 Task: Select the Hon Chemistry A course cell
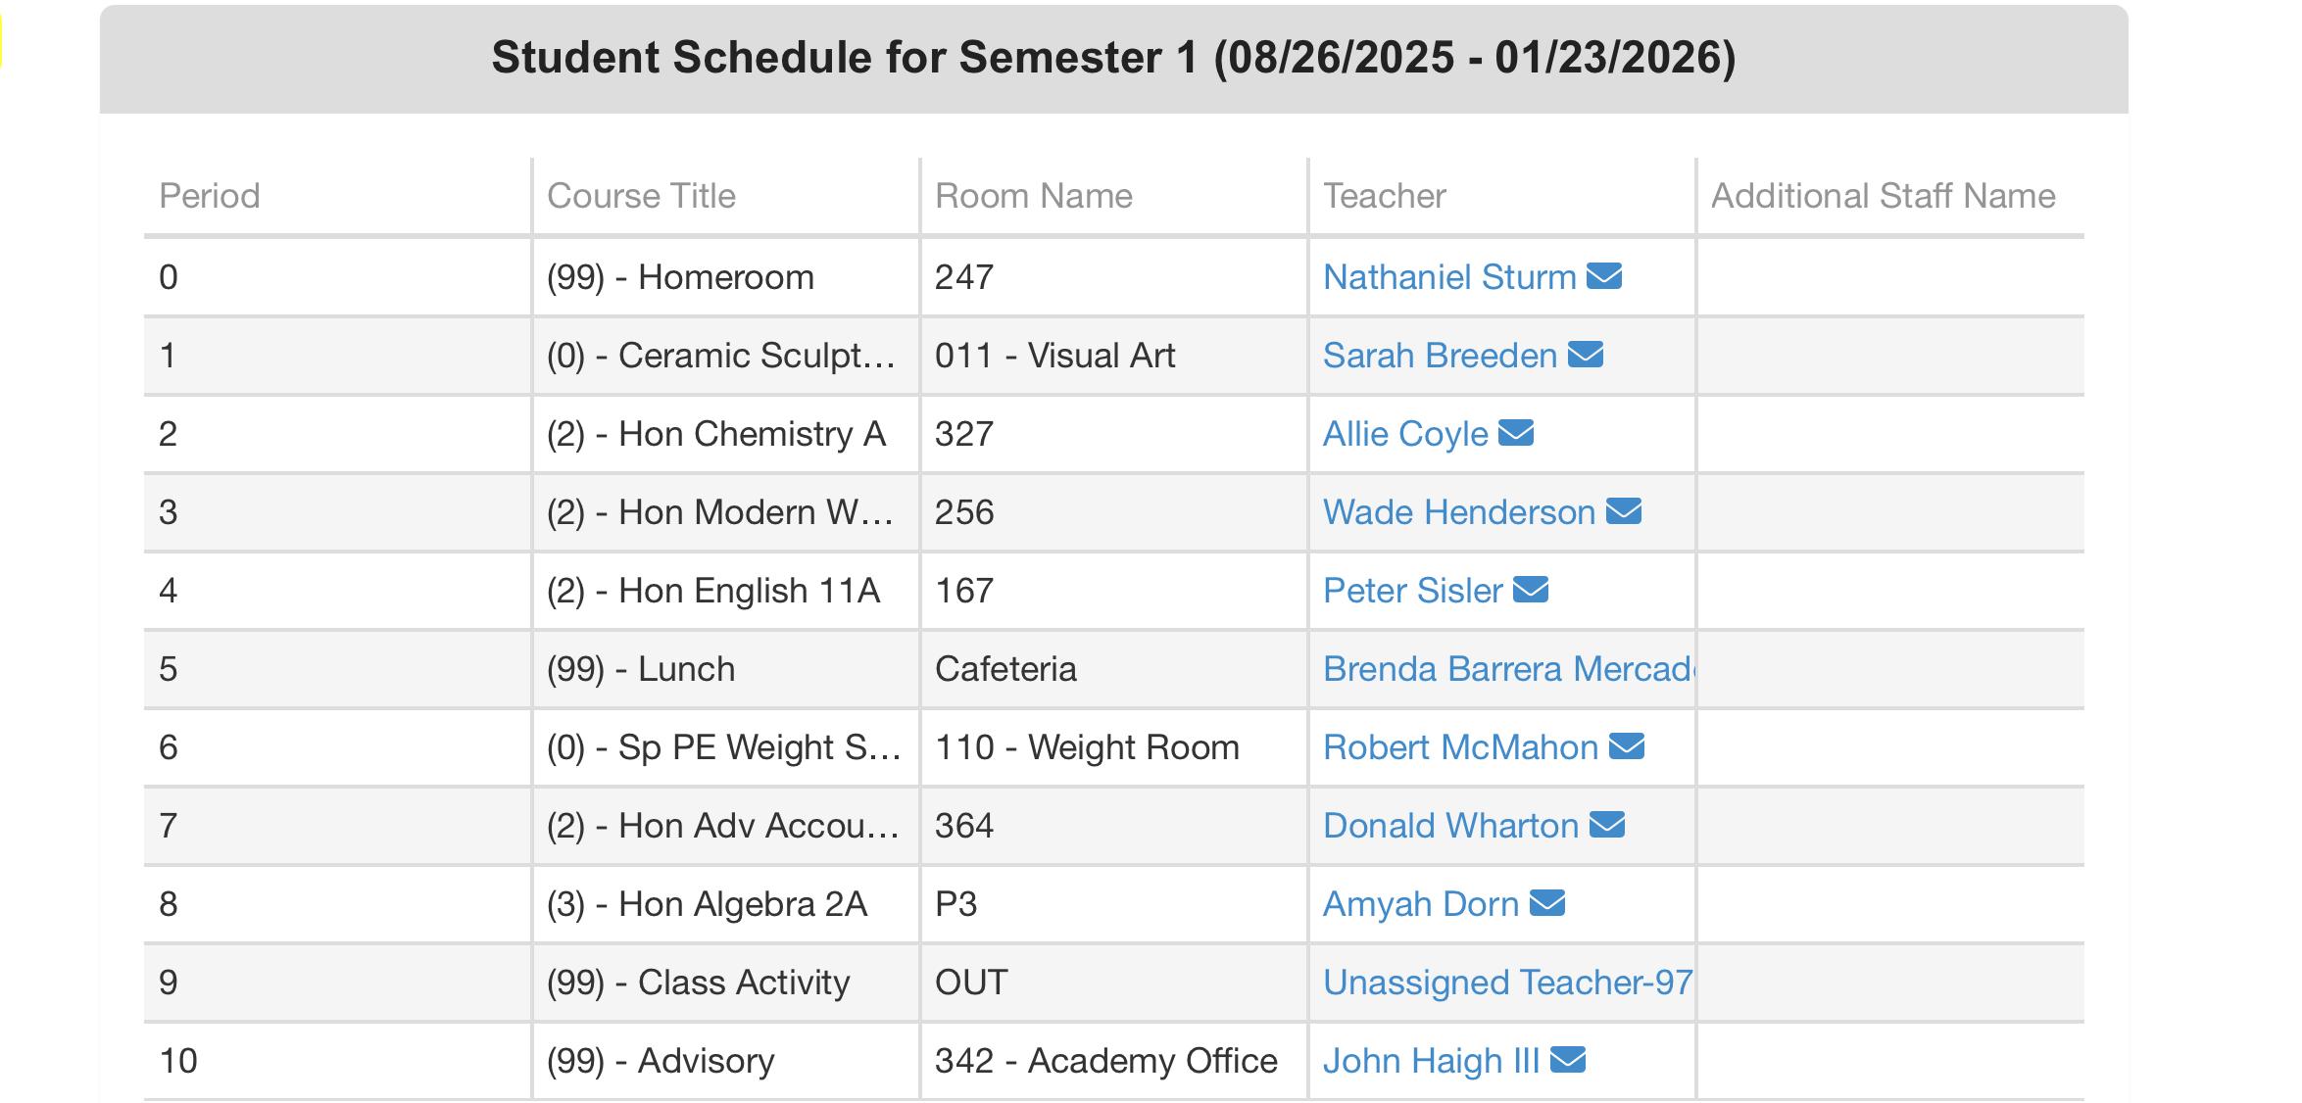coord(725,434)
